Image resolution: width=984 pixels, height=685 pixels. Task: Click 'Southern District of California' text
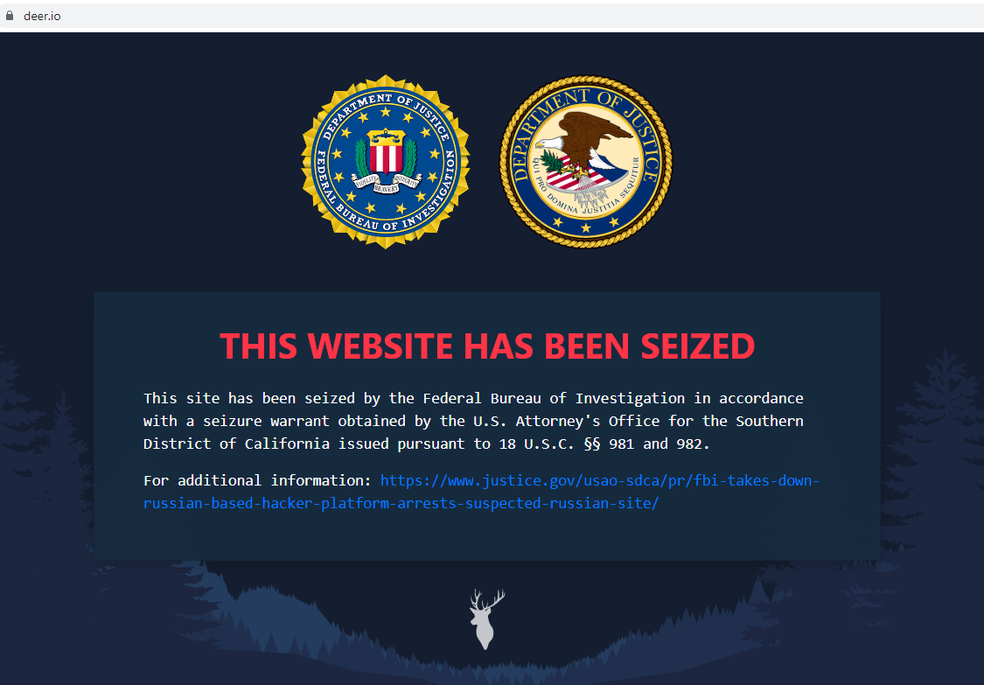pyautogui.click(x=473, y=432)
